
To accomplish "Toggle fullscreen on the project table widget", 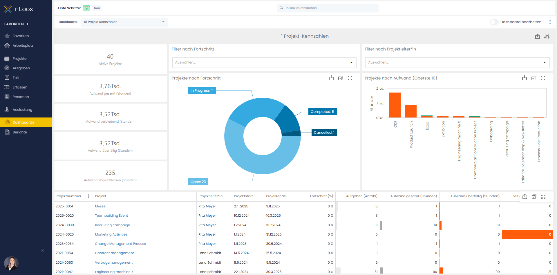I will [543, 196].
